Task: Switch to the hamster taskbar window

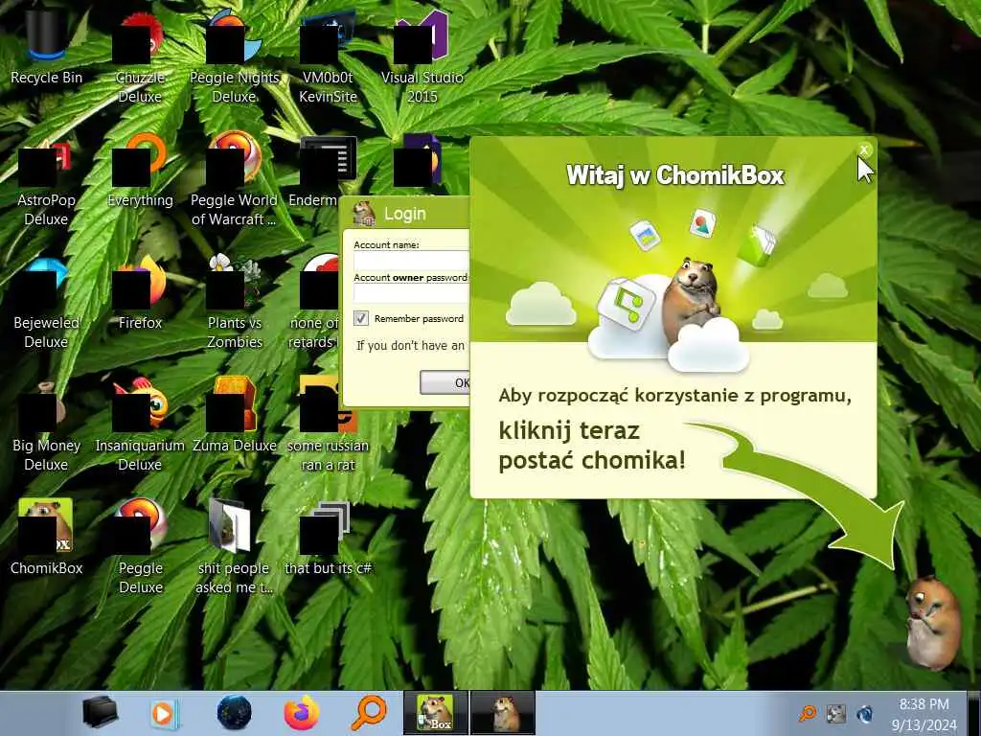Action: coord(503,713)
